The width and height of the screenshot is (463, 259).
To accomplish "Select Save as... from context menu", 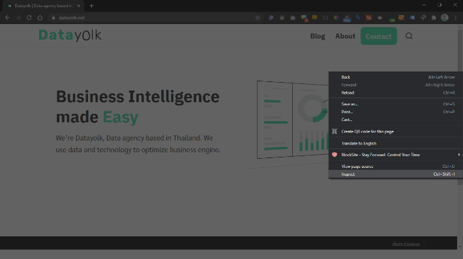I will 396,104.
